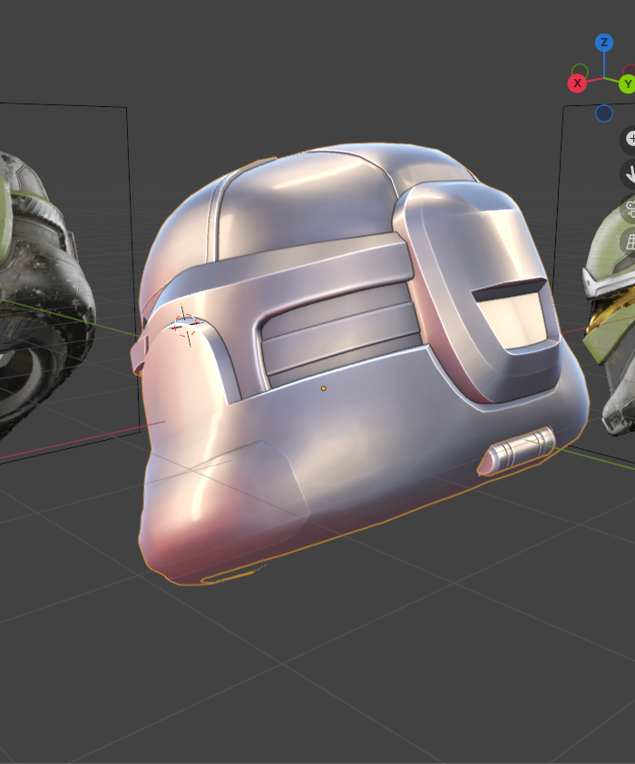
Task: Click the negative Y hollow green circle
Action: click(580, 72)
